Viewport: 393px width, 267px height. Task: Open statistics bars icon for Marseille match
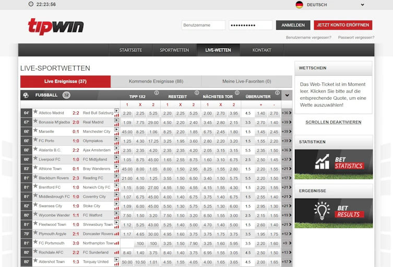click(x=117, y=134)
